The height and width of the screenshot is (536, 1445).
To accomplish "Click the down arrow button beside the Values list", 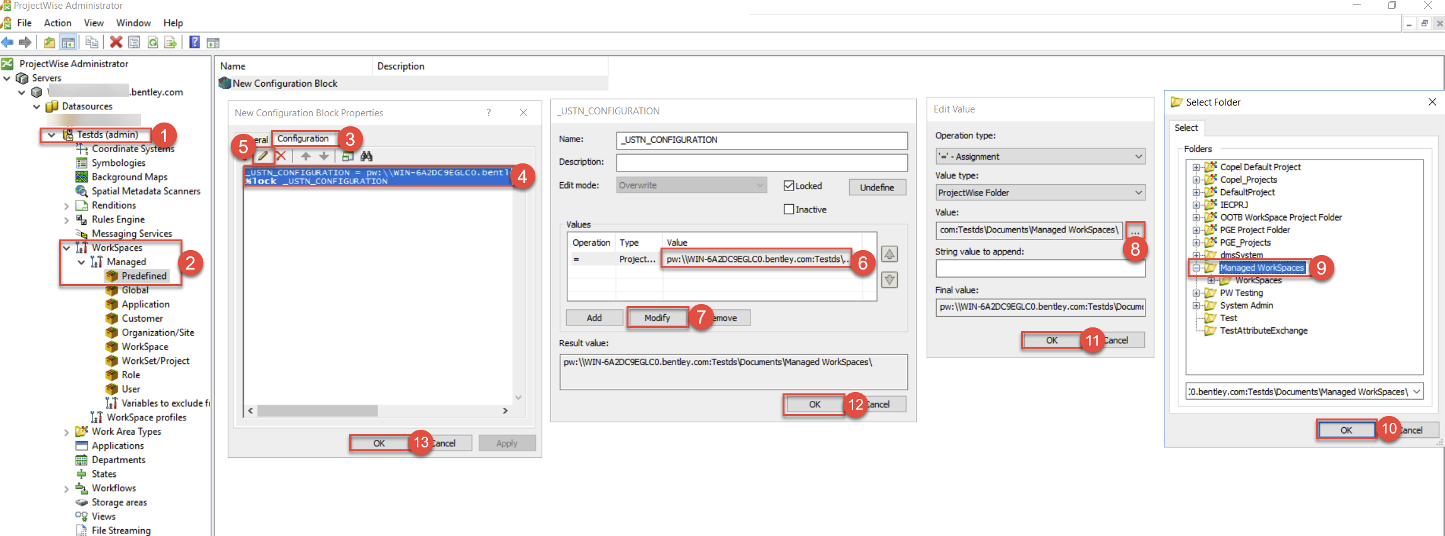I will (x=890, y=280).
